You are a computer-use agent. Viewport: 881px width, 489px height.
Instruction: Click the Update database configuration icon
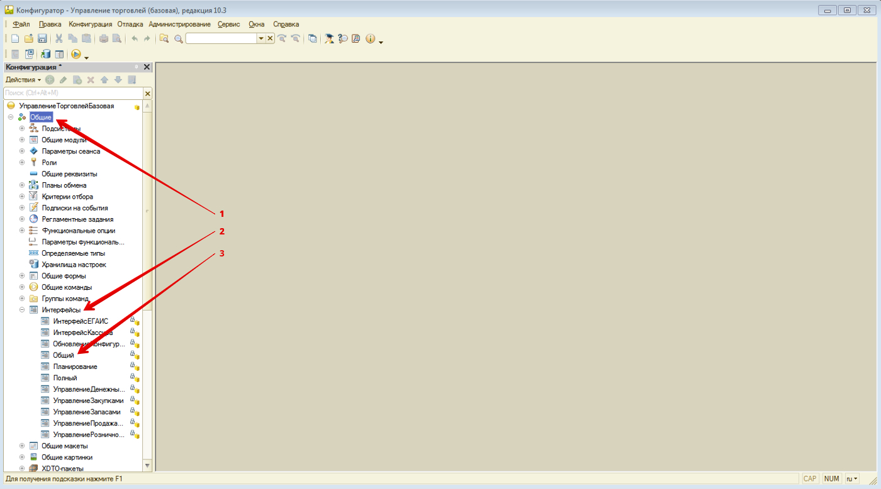46,54
